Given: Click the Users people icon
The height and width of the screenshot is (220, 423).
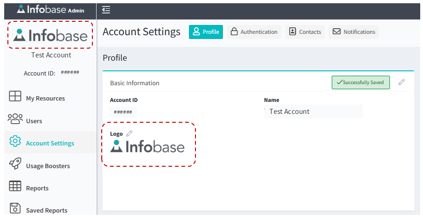Looking at the screenshot, I should [15, 119].
